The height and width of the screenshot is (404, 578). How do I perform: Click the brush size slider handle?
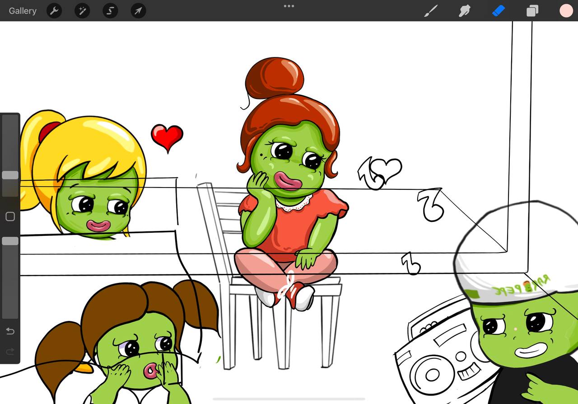pos(10,175)
